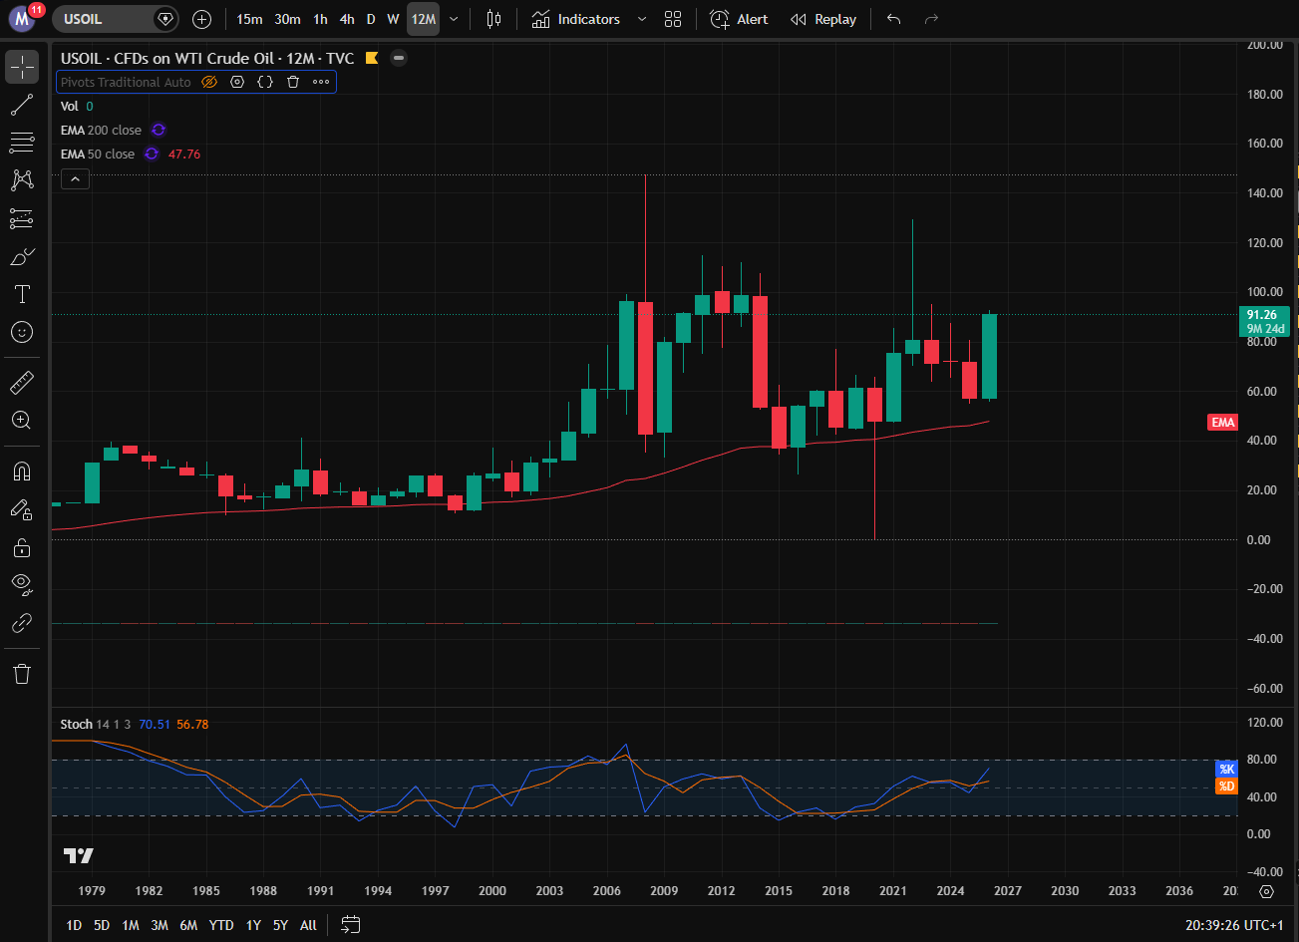Click the trash icon to remove drawings
This screenshot has width=1299, height=942.
click(22, 674)
